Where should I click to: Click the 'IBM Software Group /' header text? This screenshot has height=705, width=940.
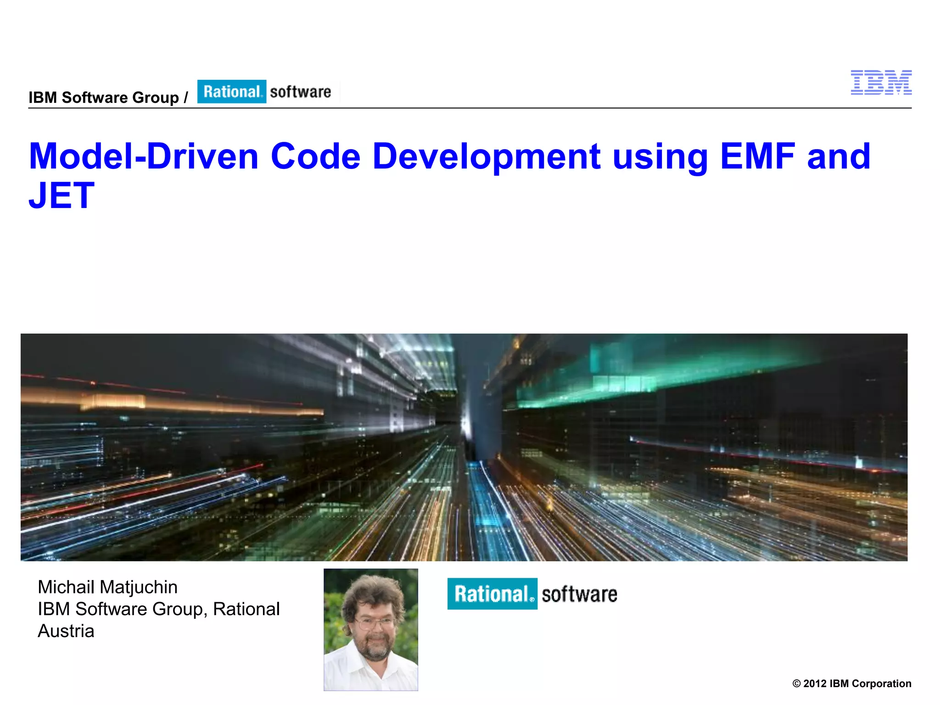(x=108, y=98)
